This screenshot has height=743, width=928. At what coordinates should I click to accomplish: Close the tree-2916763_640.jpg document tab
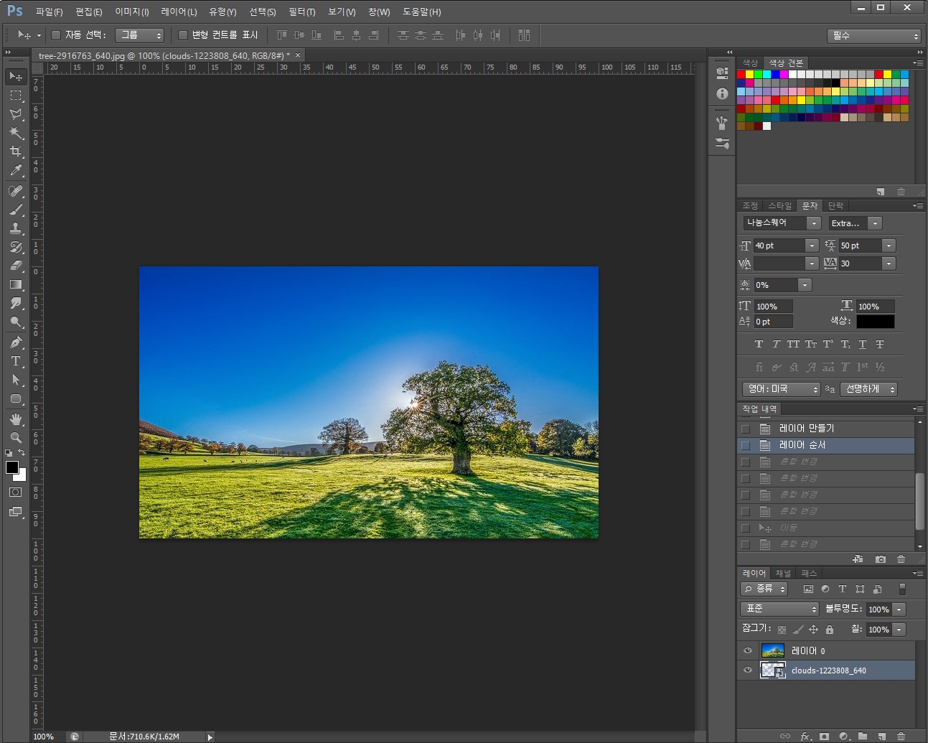click(298, 55)
